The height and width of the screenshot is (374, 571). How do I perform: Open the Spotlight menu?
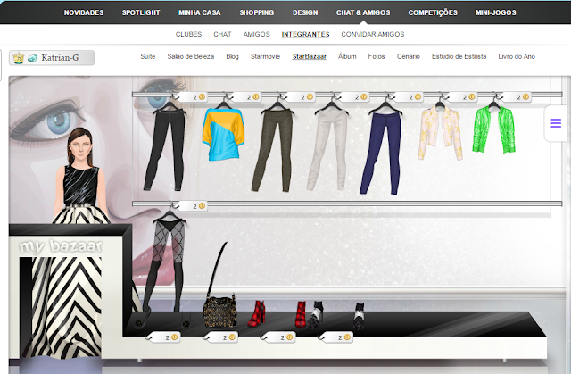pyautogui.click(x=141, y=12)
